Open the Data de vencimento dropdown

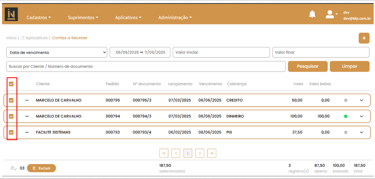pyautogui.click(x=57, y=52)
